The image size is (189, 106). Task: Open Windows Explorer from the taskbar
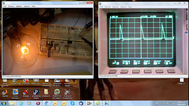12,103
